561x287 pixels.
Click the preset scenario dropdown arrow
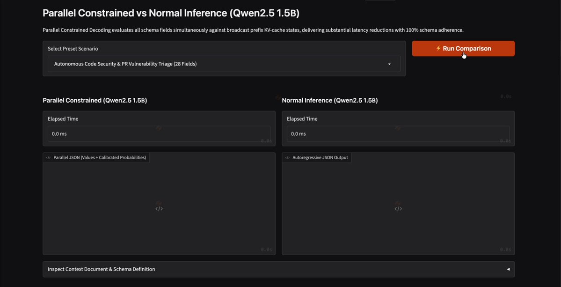point(389,65)
